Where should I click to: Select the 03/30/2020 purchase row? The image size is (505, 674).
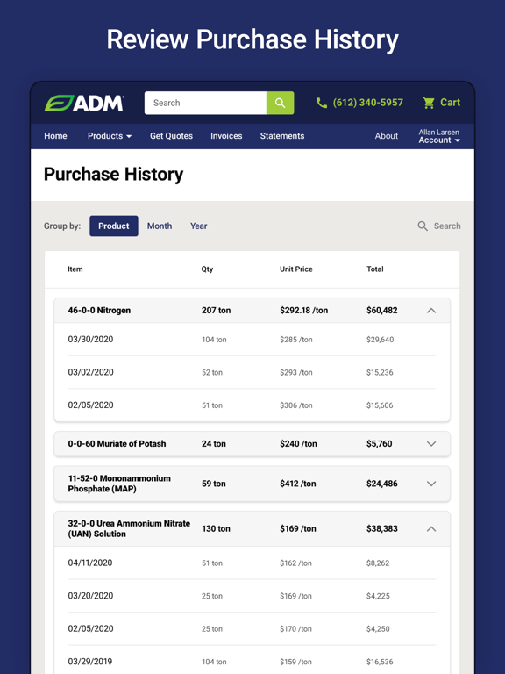coord(252,340)
